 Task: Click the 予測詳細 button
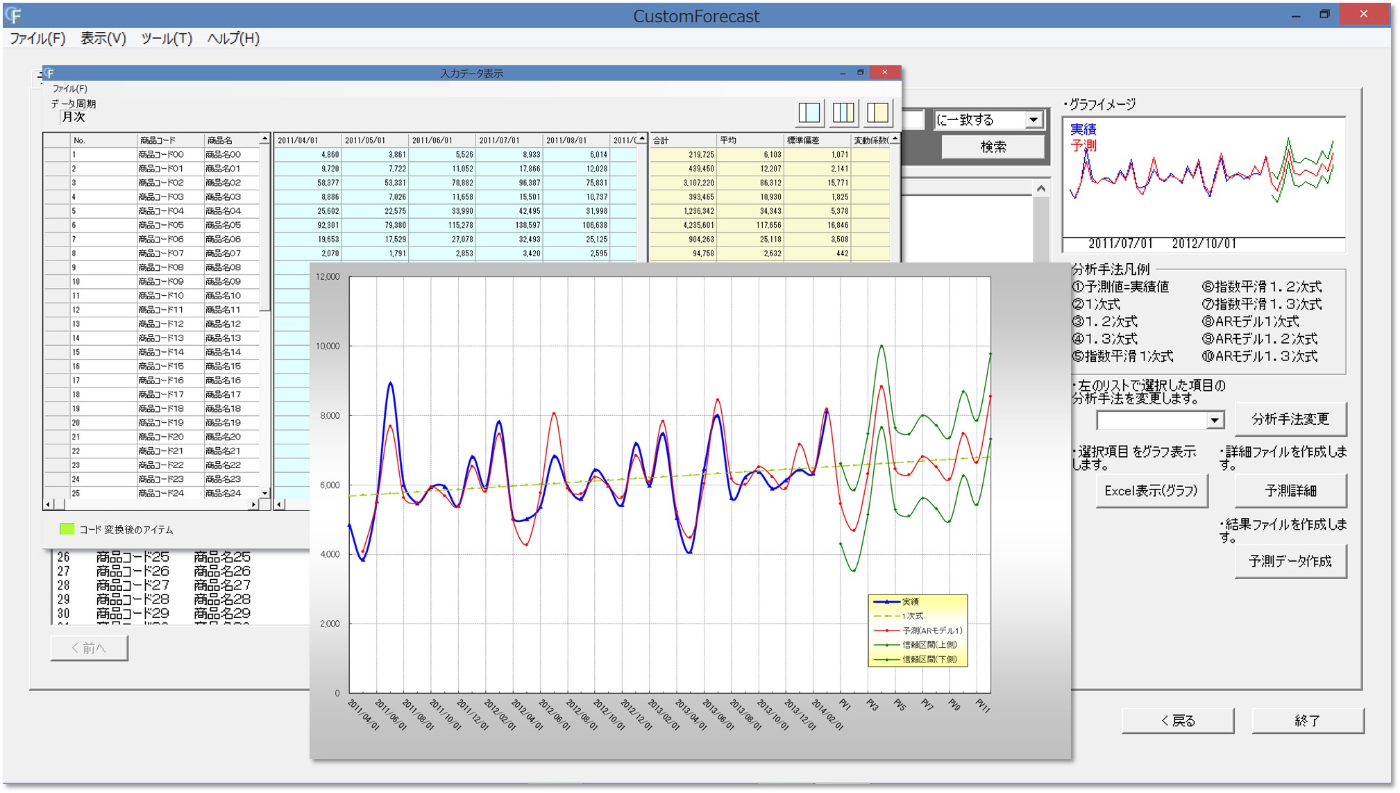(x=1290, y=491)
